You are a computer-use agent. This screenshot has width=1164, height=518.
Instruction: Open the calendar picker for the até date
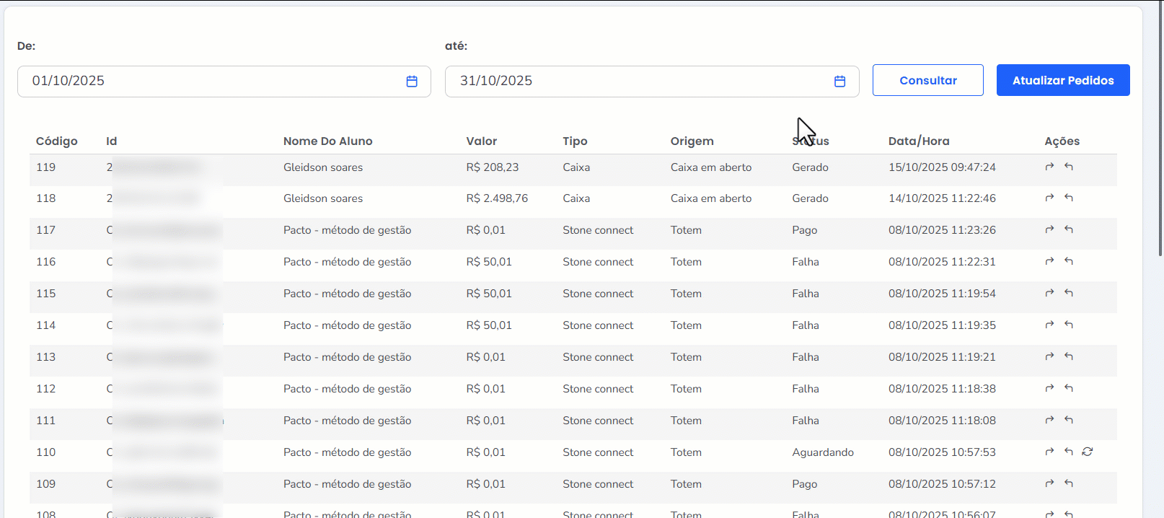[x=839, y=82]
